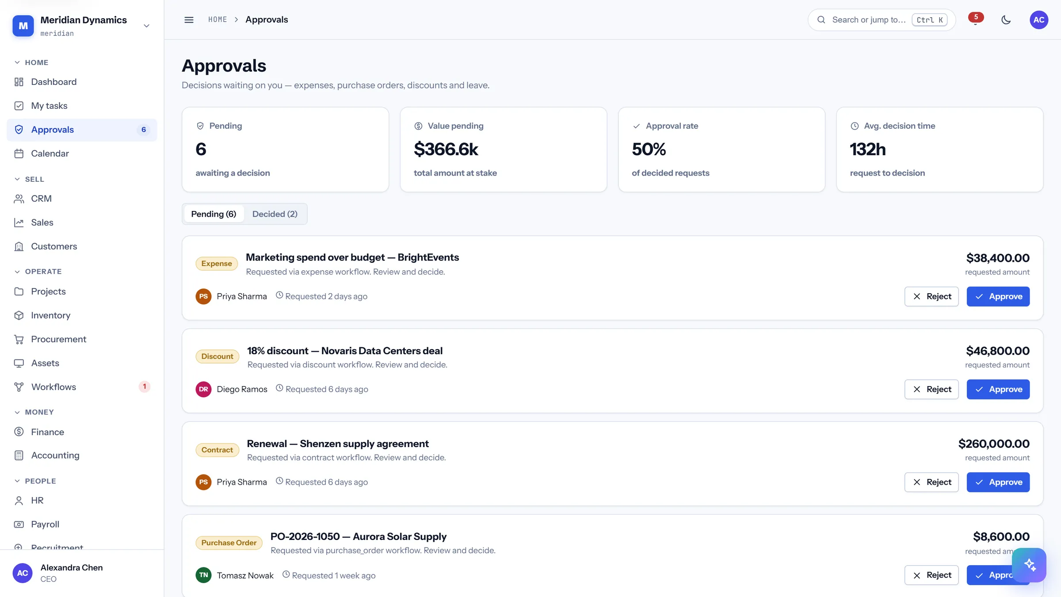Open HR section
Screen dimensions: 1061x597
click(x=82, y=501)
